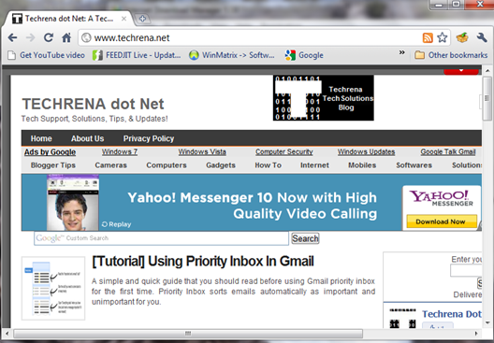
Task: Select the Softwares category
Action: coord(414,165)
